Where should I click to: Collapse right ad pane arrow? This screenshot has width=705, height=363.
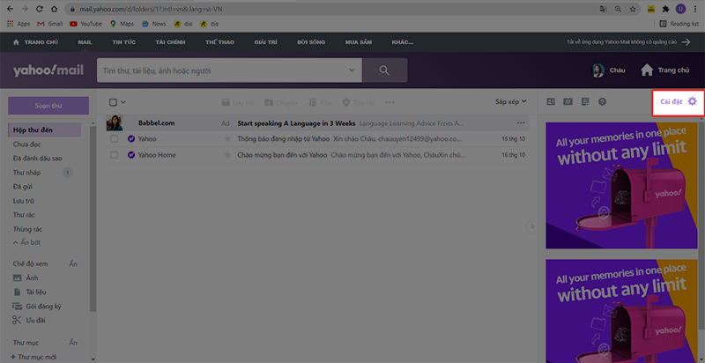[x=532, y=226]
